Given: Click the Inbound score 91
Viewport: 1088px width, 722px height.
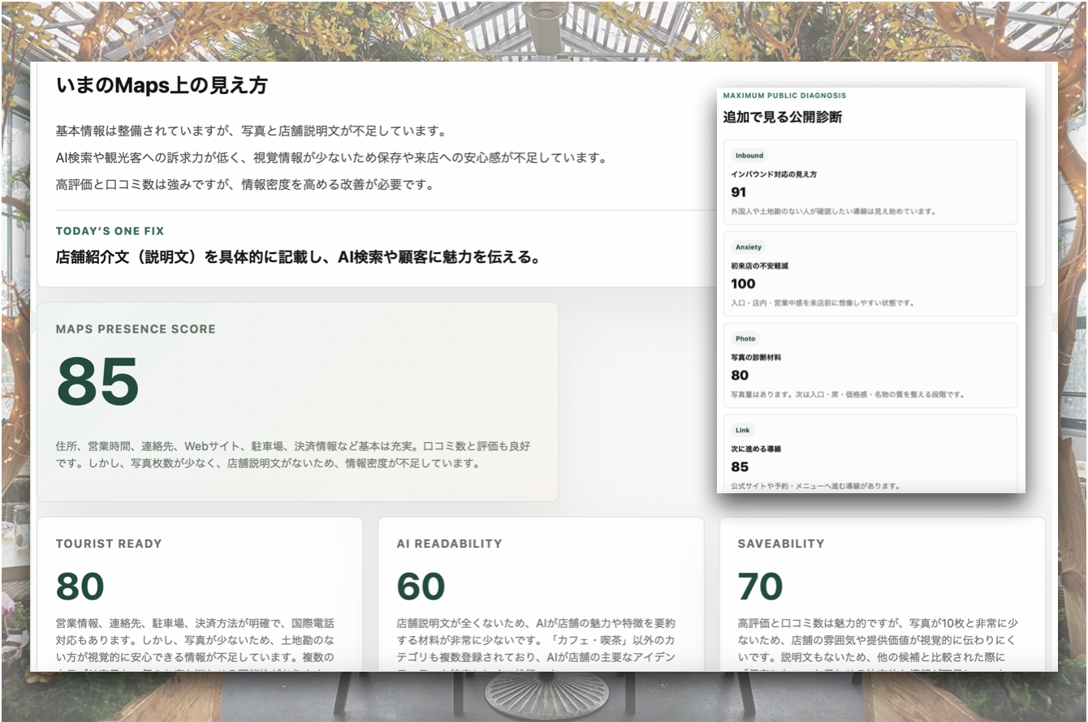Looking at the screenshot, I should (738, 192).
